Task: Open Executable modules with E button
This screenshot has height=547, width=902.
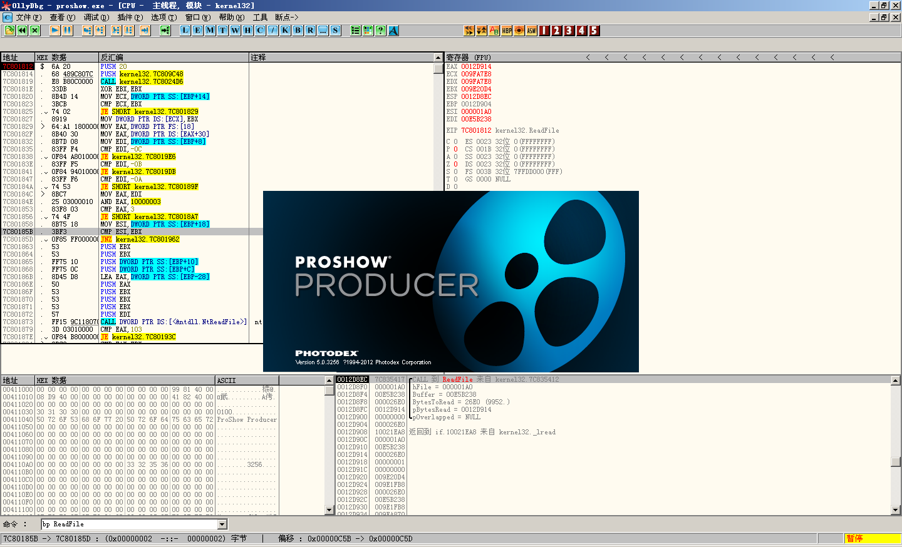Action: (x=197, y=30)
